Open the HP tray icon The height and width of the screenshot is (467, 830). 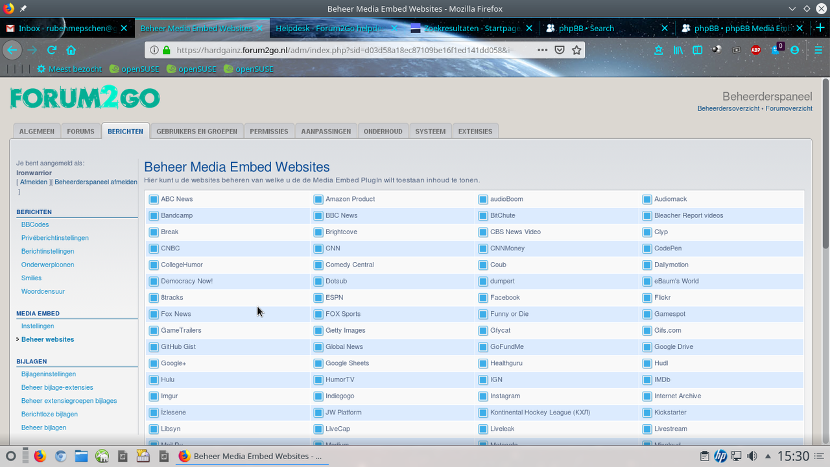tap(720, 456)
